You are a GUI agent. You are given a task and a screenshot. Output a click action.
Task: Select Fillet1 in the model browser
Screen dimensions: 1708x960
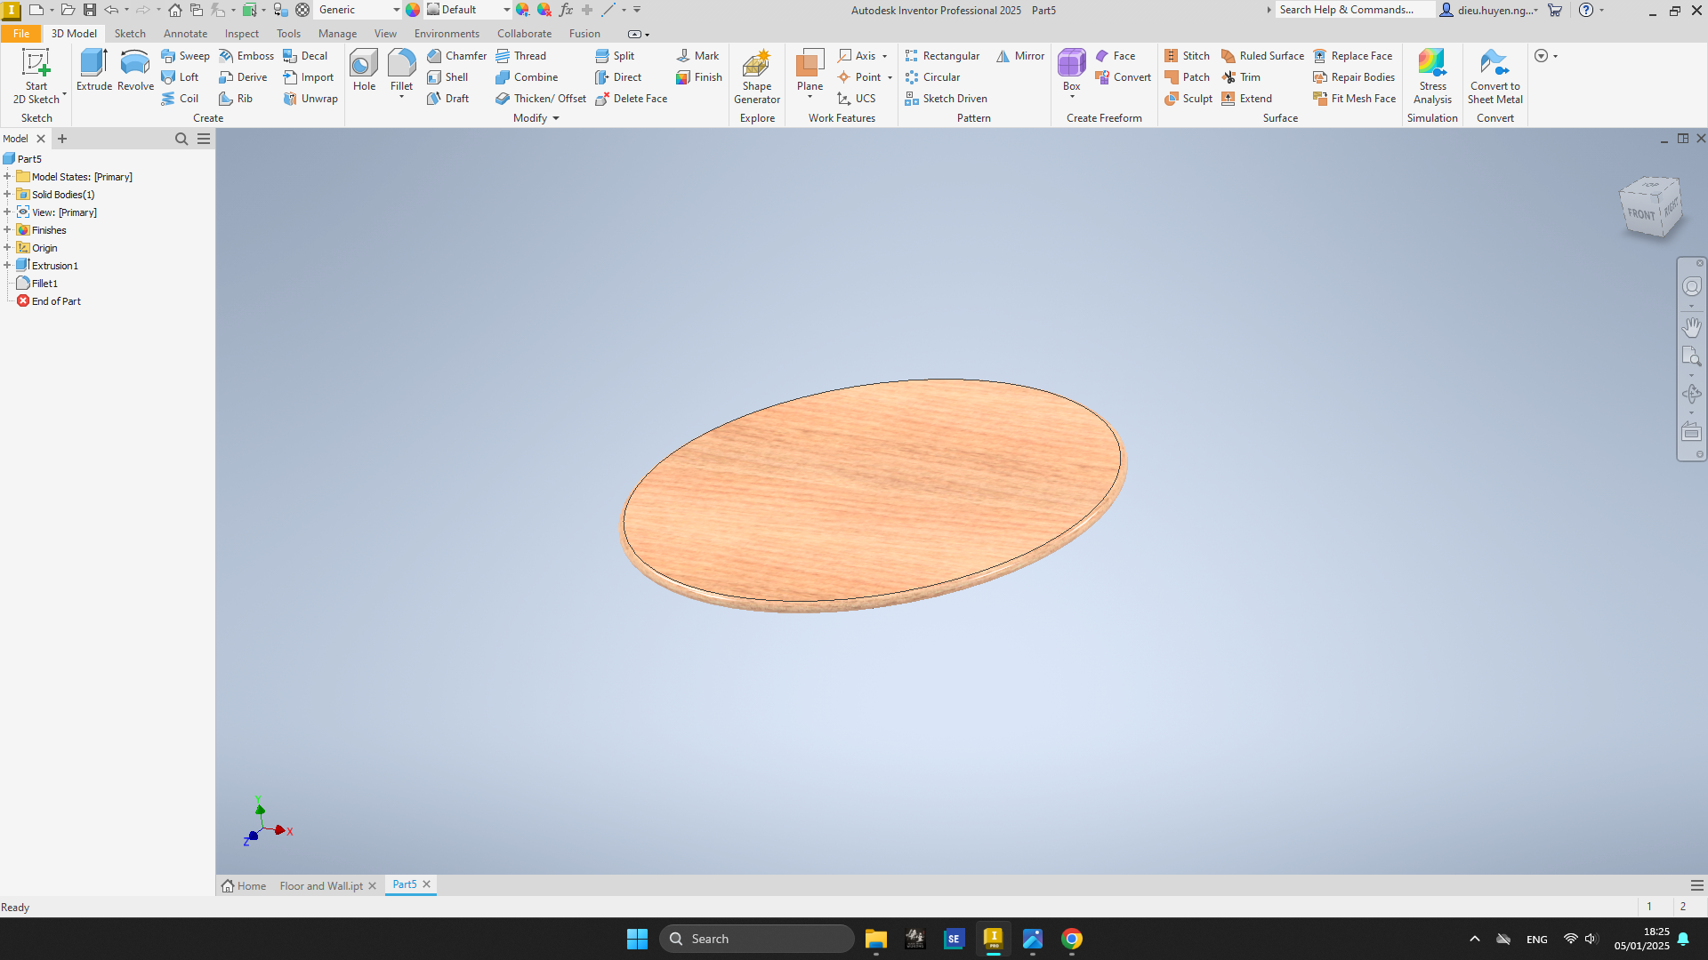coord(44,284)
